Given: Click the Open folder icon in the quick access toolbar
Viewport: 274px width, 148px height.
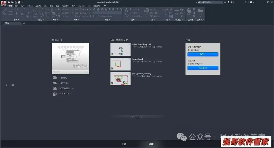Looking at the screenshot, I should [x=12, y=2].
